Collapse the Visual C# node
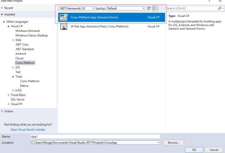 point(8,26)
